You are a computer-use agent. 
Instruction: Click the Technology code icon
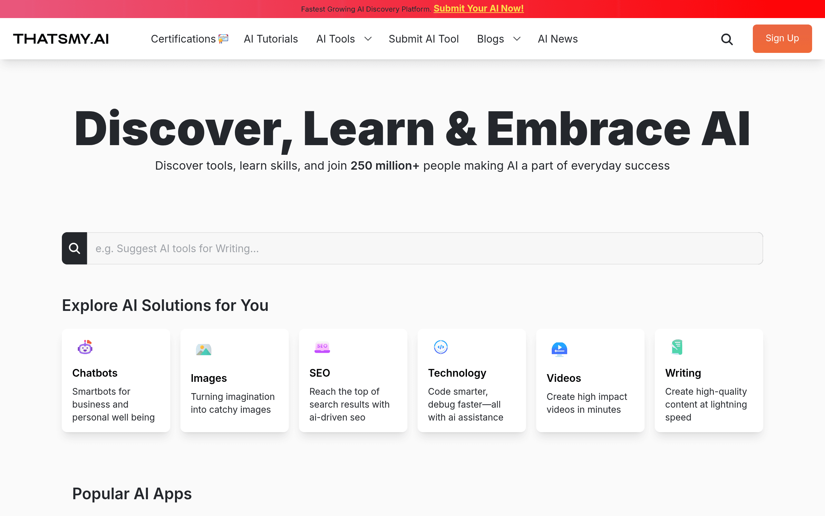[x=441, y=347]
